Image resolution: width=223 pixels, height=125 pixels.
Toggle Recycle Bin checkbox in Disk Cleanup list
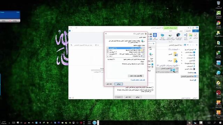tap(144, 56)
